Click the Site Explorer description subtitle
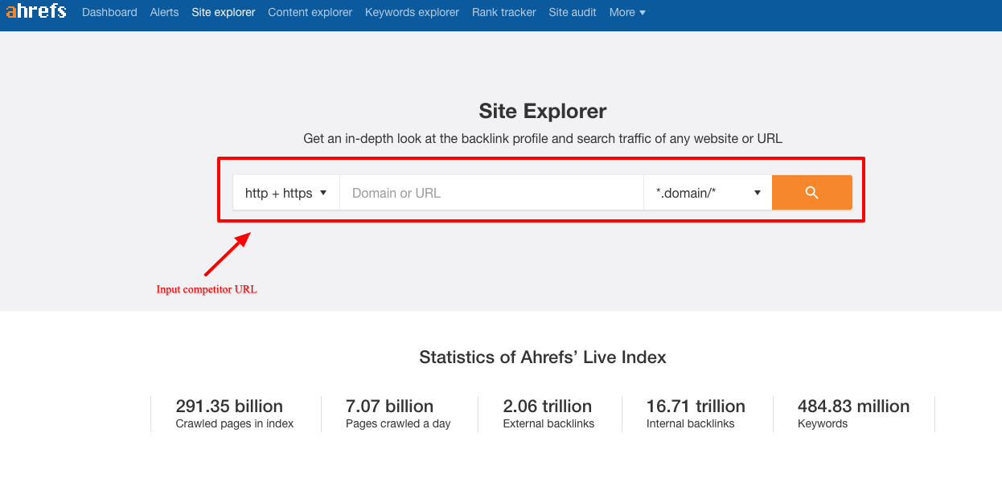The width and height of the screenshot is (1002, 478). coord(543,138)
